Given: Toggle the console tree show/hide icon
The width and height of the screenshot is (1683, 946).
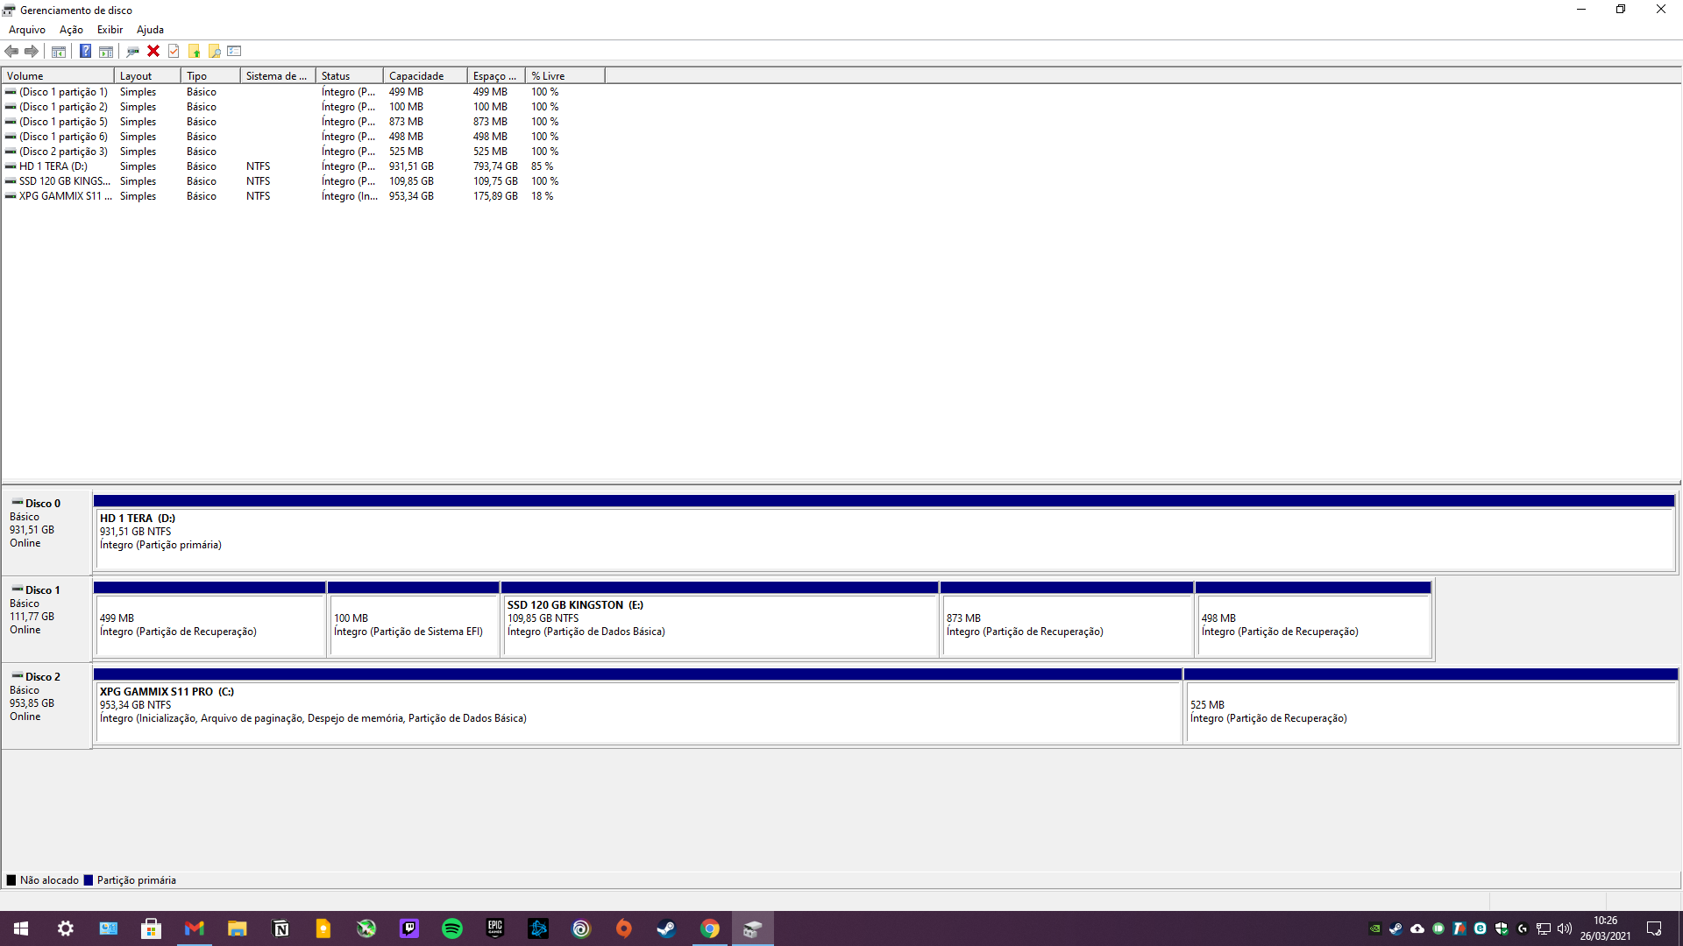Looking at the screenshot, I should click(x=58, y=51).
